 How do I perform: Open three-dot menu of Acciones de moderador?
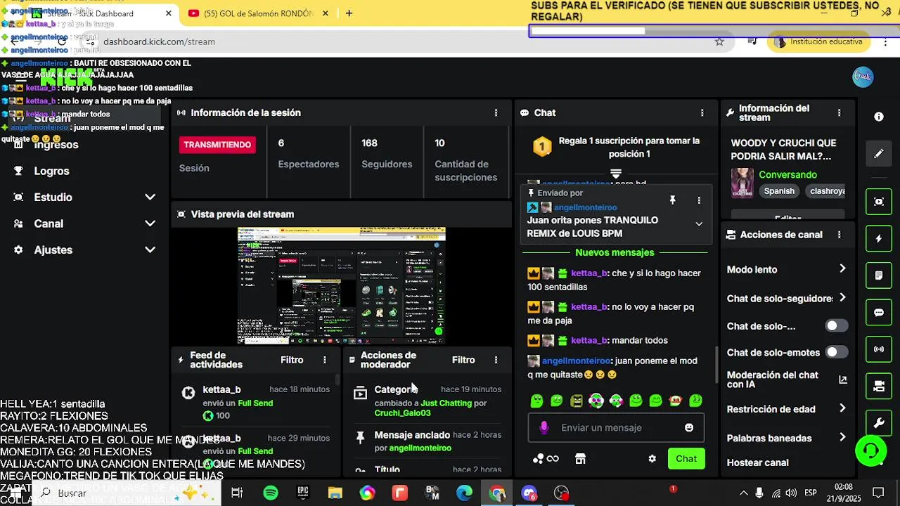click(x=496, y=360)
